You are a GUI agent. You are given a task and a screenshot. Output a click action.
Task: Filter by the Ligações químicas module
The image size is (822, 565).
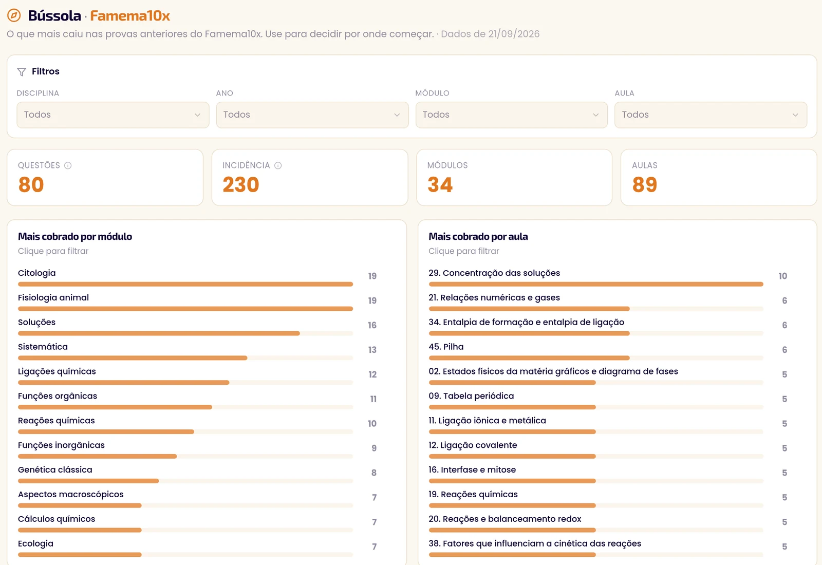pos(197,375)
